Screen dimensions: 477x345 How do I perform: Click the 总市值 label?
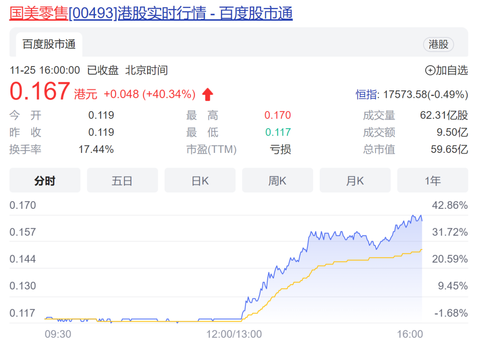[379, 149]
